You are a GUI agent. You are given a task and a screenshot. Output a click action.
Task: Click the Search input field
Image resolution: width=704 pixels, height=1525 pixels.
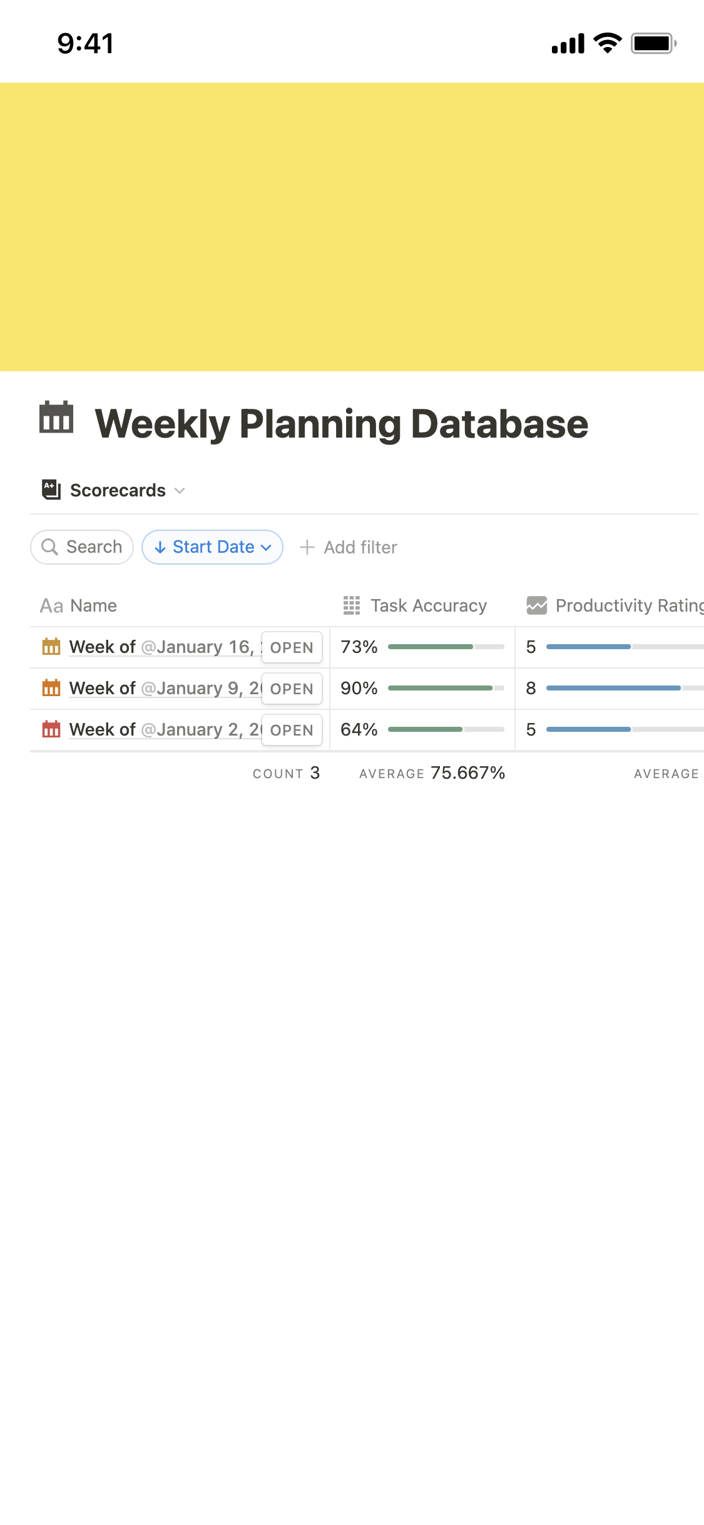coord(82,547)
